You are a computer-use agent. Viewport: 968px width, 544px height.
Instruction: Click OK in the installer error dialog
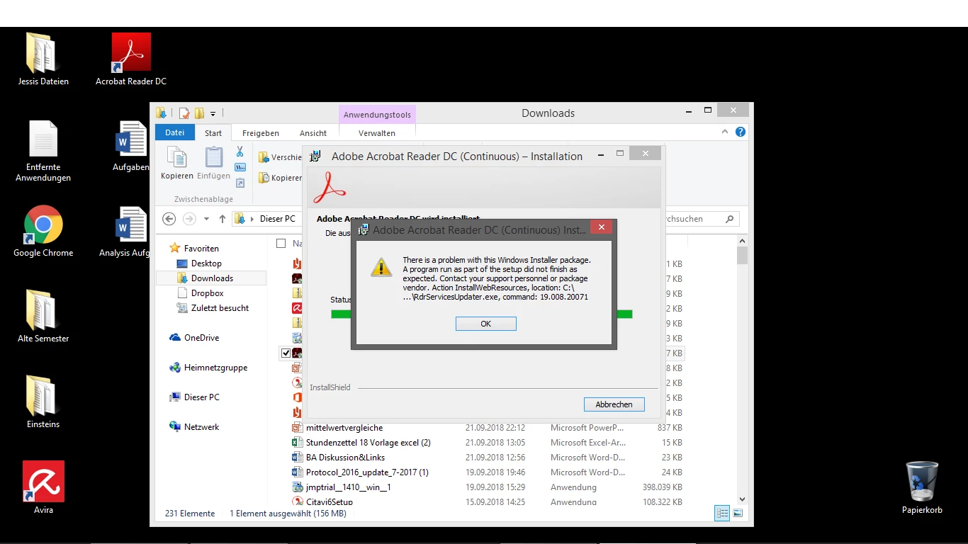tap(485, 324)
